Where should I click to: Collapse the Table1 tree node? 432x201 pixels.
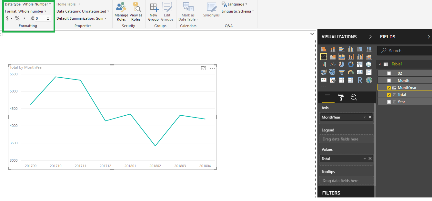[379, 64]
